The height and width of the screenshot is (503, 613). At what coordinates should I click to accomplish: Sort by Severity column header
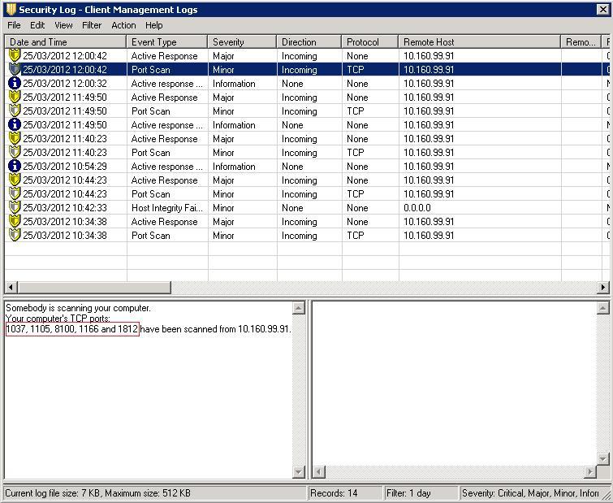(242, 42)
